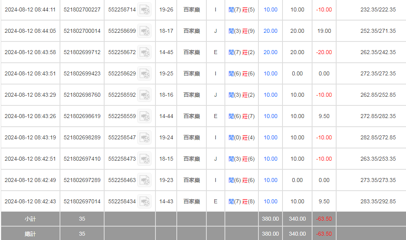Open replay icon on row 552258672
This screenshot has width=406, height=240.
[x=145, y=52]
